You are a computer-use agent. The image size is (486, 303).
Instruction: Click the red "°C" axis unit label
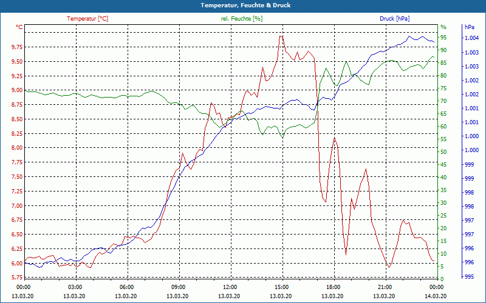tap(19, 27)
